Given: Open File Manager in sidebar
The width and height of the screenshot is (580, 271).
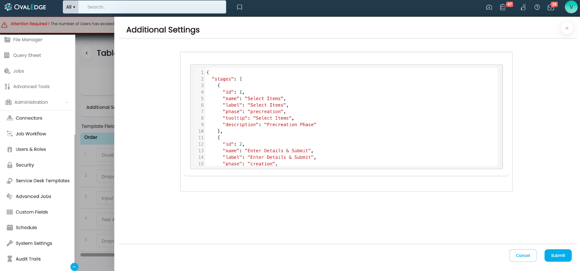Looking at the screenshot, I should pos(28,40).
